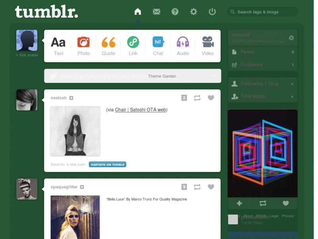The image size is (318, 239).
Task: Open the Untitled blog dropdown arrow
Action: click(291, 38)
